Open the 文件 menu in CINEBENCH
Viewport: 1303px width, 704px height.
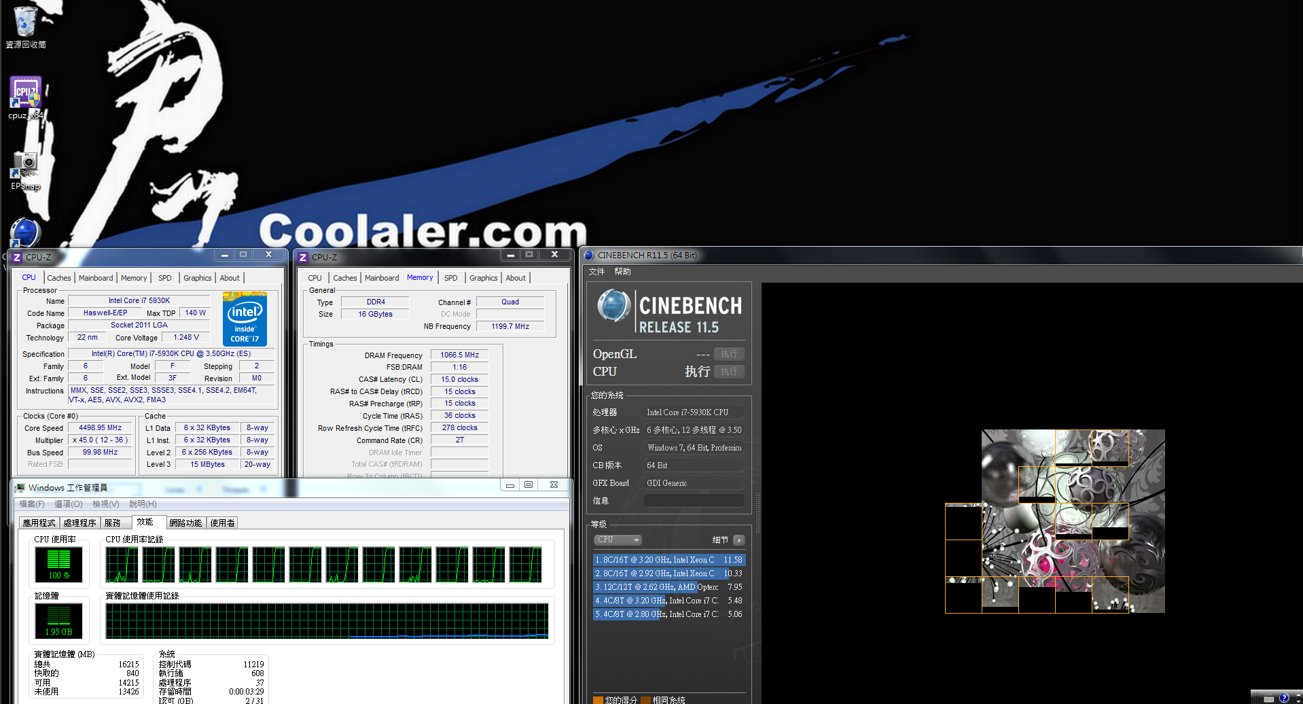(x=596, y=272)
